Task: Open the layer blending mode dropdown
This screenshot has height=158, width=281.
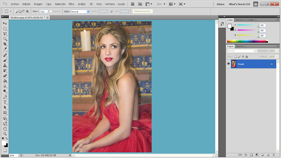Action: click(242, 51)
